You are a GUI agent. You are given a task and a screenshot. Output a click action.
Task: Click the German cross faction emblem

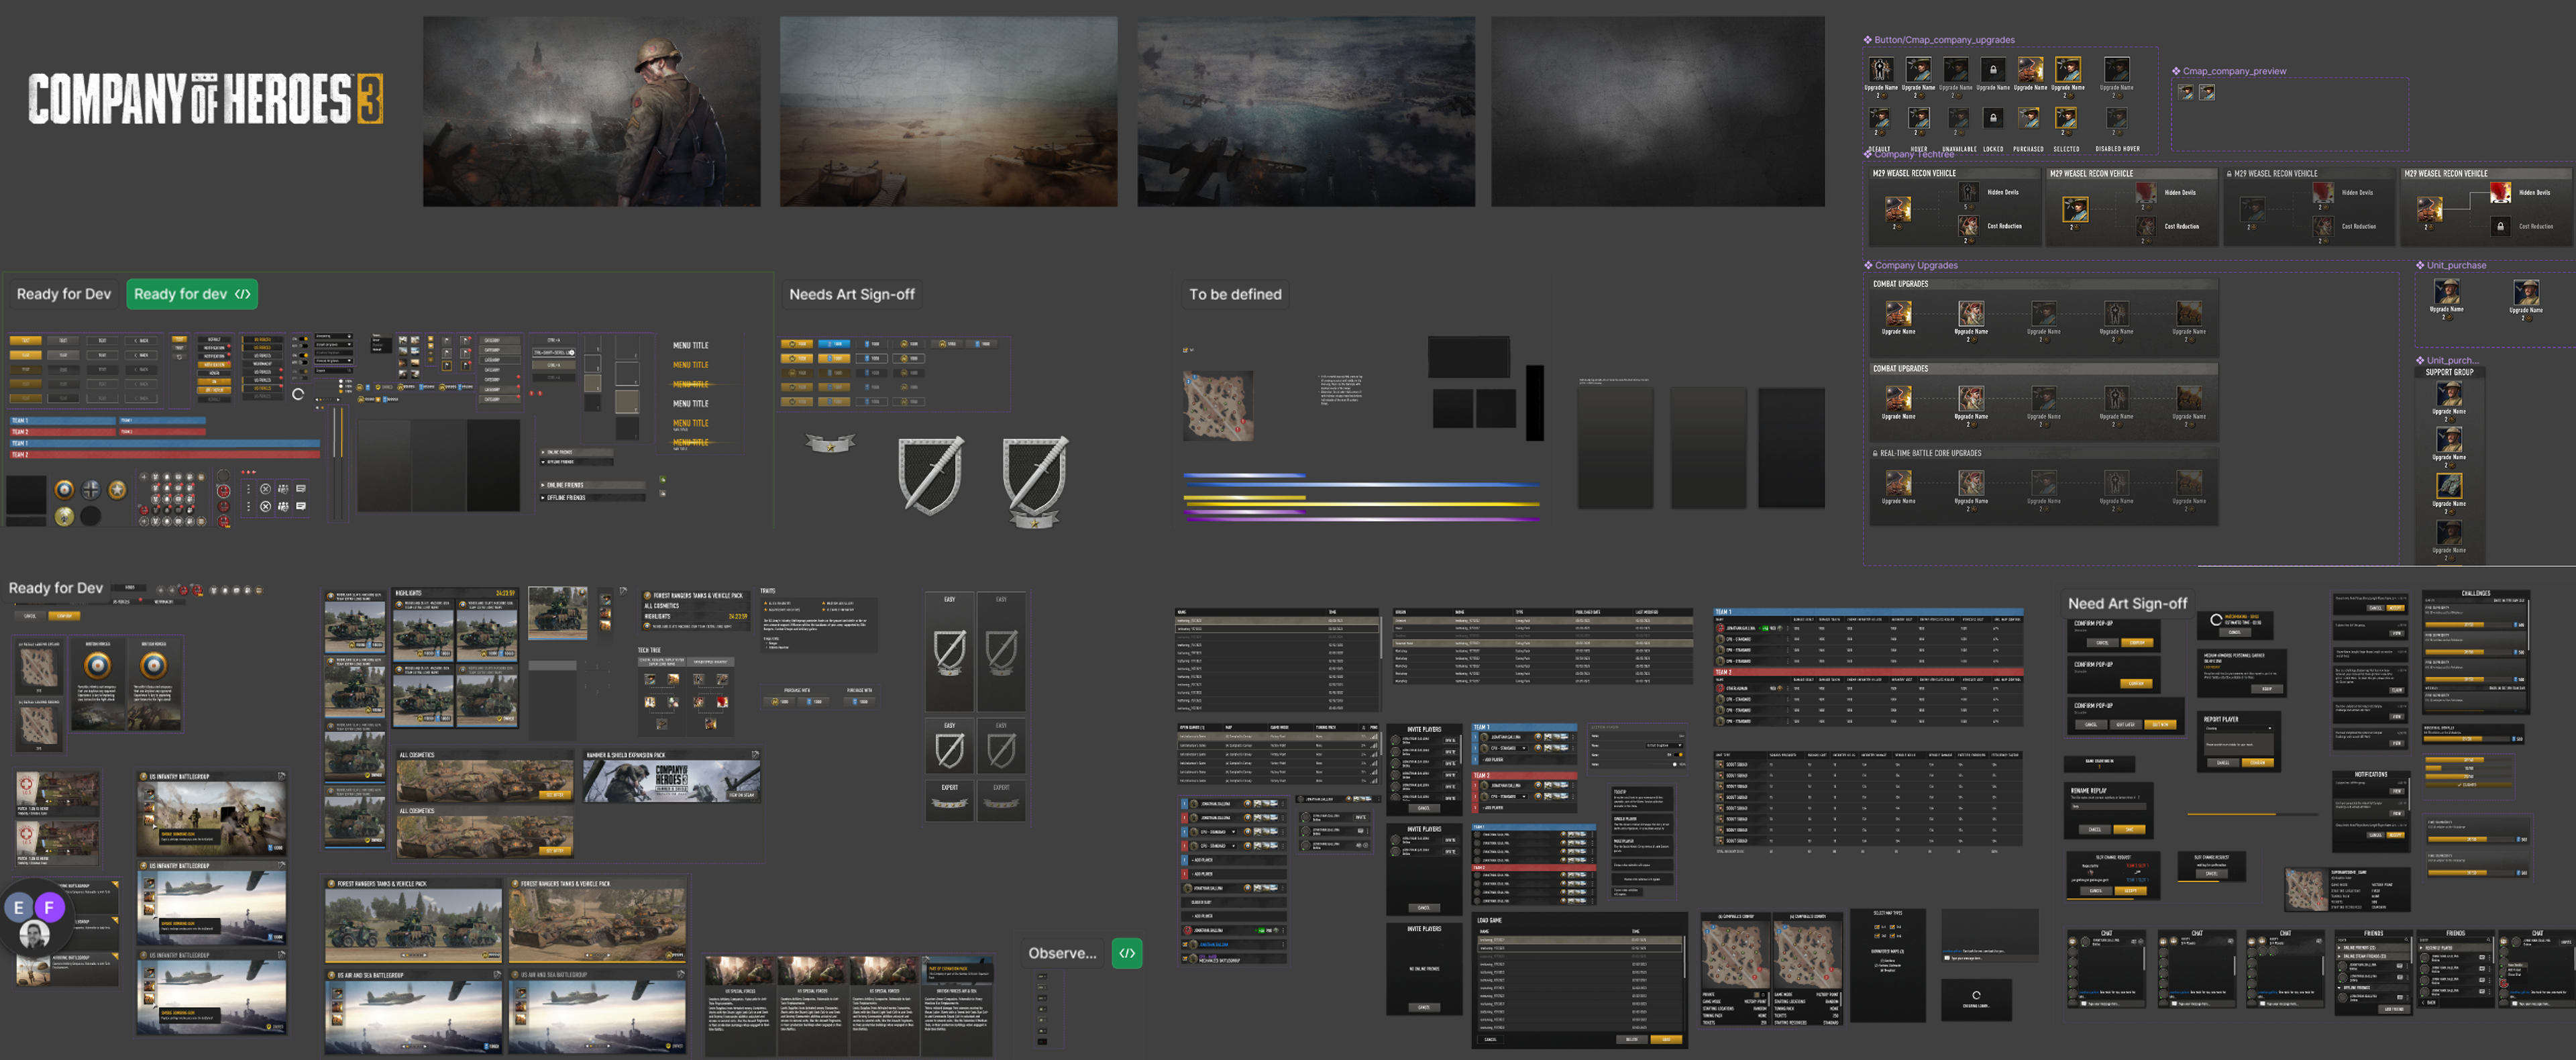pos(91,490)
